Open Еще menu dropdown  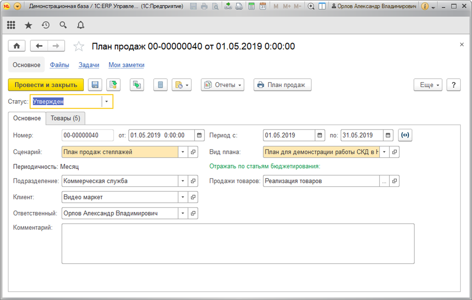[x=428, y=85]
